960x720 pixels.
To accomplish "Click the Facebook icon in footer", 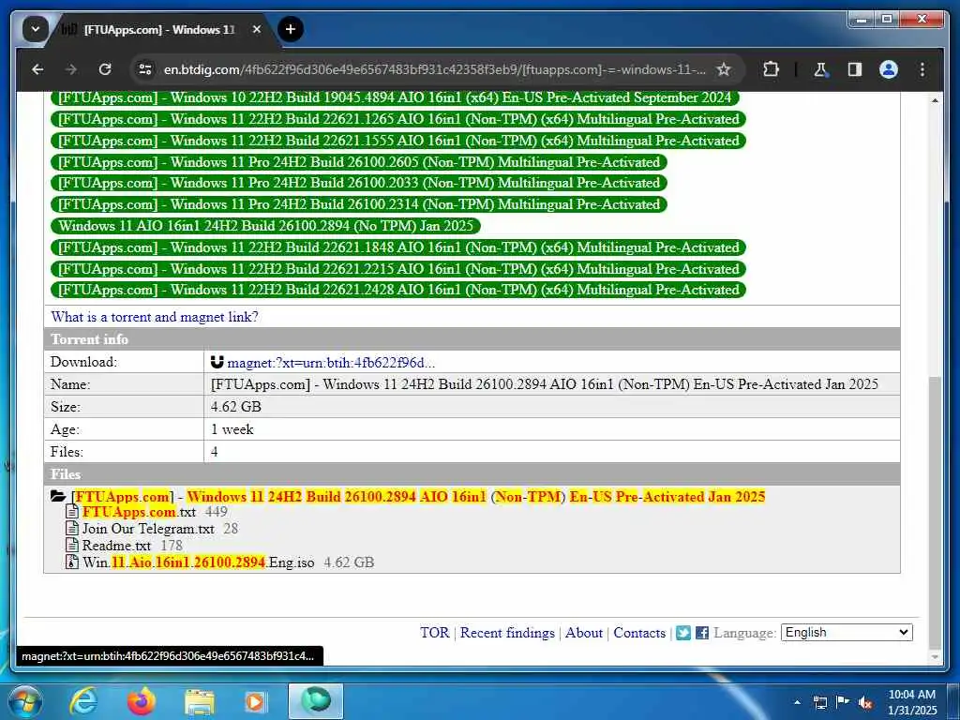I will coord(702,633).
